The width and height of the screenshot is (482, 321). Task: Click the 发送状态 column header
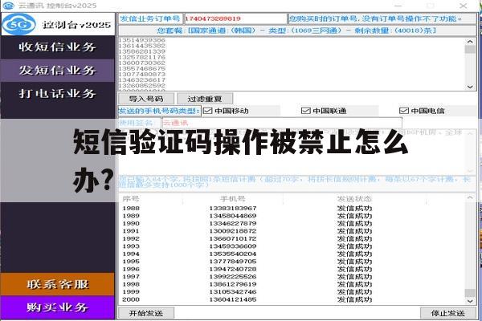354,199
